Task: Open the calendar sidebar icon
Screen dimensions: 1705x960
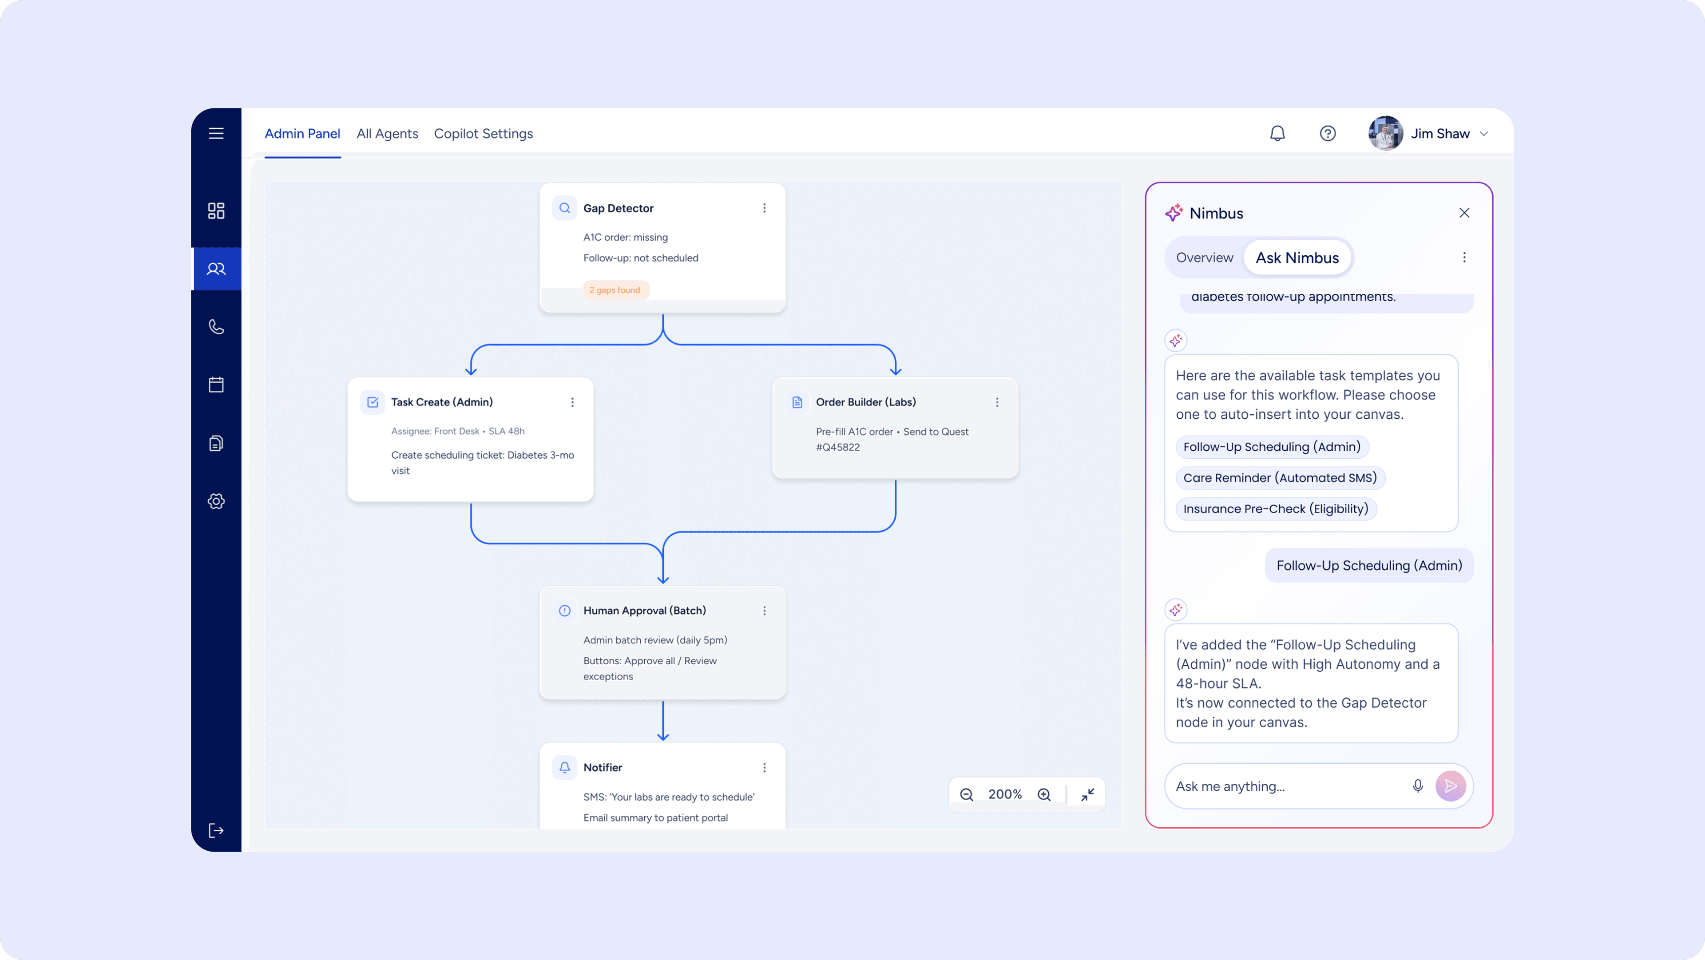Action: click(216, 385)
